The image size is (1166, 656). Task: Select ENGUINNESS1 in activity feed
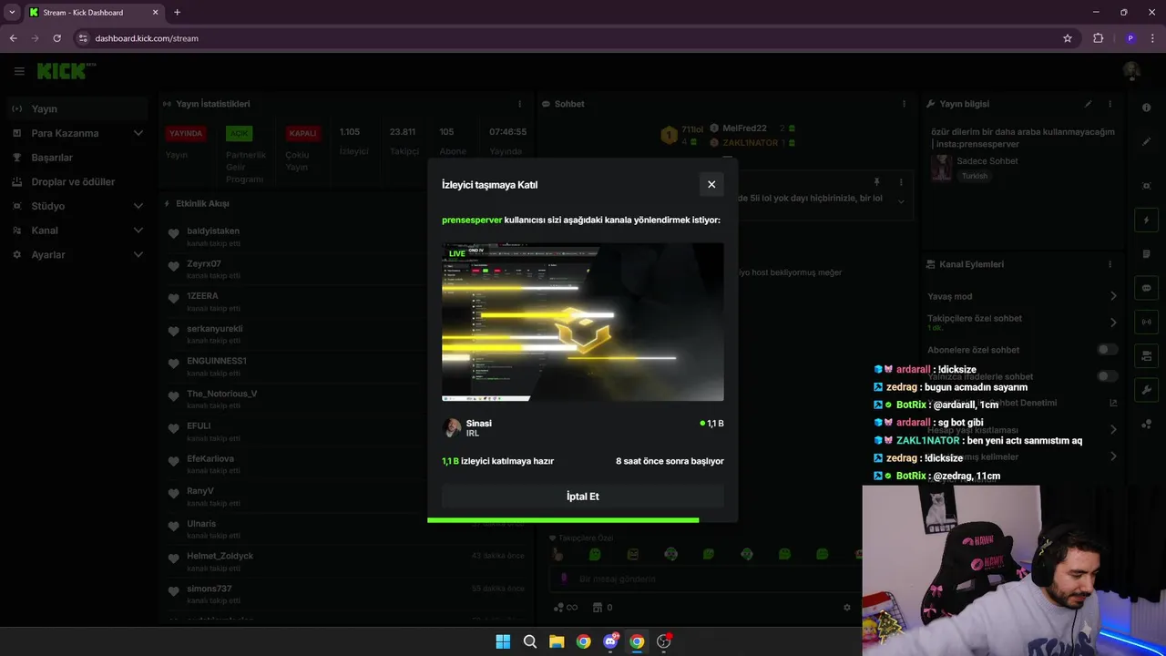click(x=217, y=361)
